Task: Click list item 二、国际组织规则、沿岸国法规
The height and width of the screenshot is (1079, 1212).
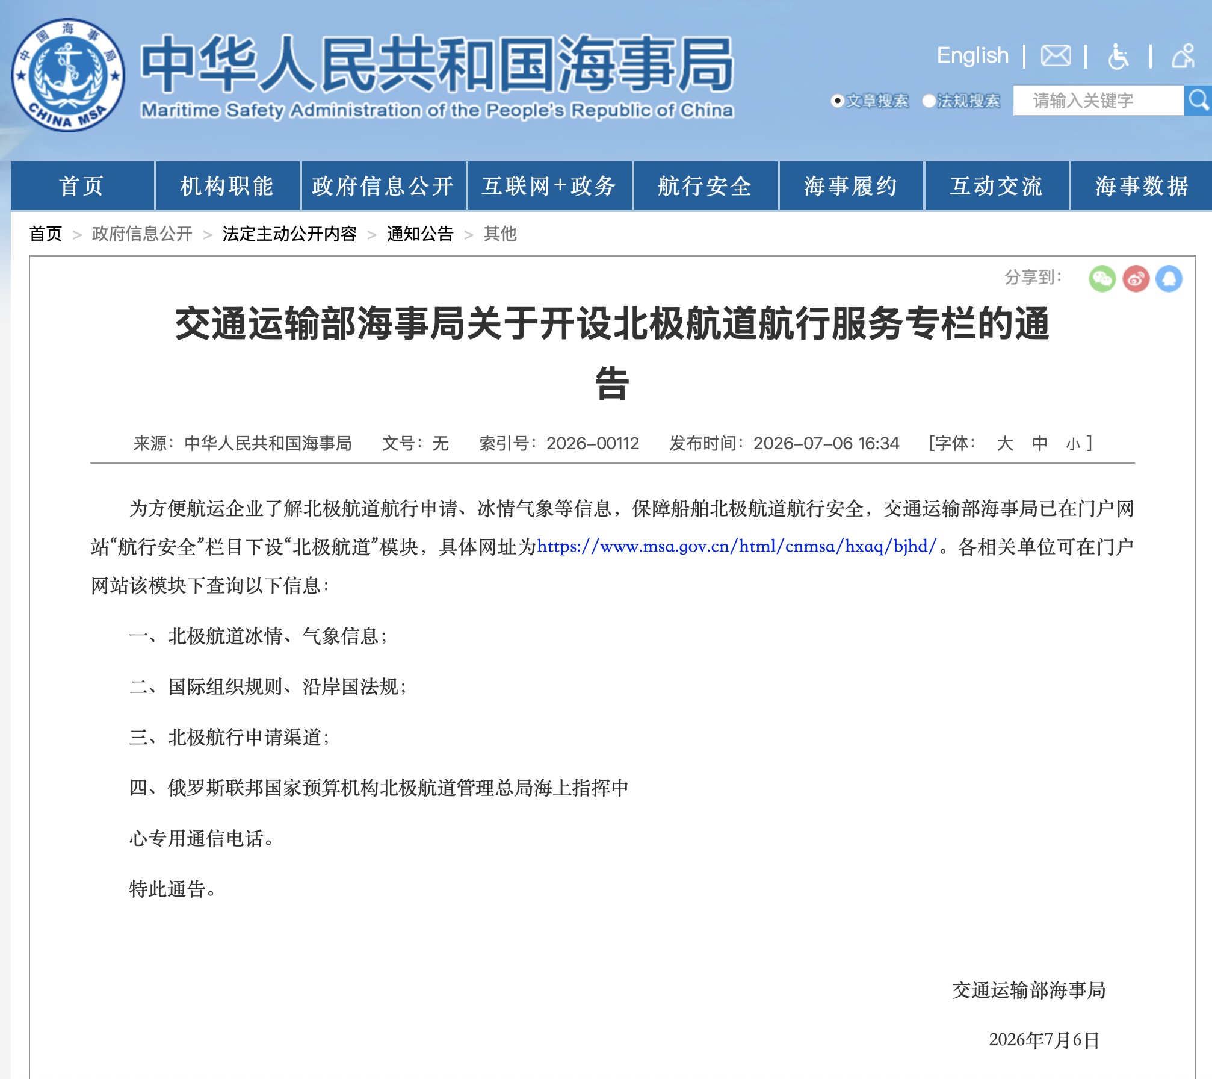Action: pos(268,686)
